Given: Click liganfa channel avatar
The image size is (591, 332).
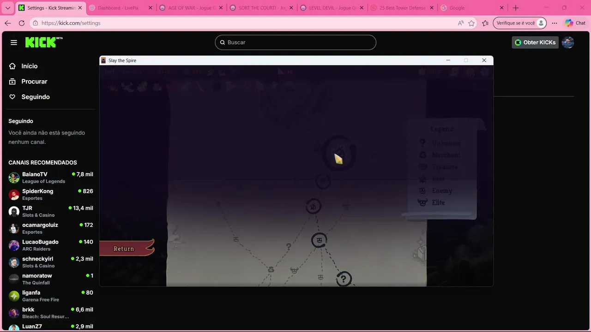Looking at the screenshot, I should 14,296.
